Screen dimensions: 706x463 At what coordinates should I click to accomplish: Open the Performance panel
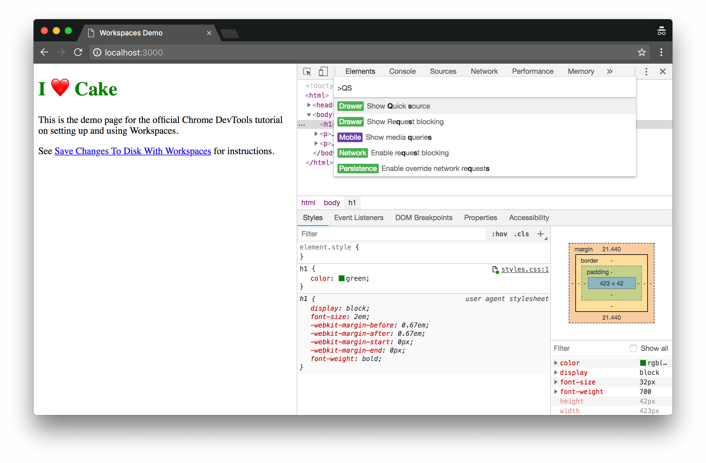[532, 71]
